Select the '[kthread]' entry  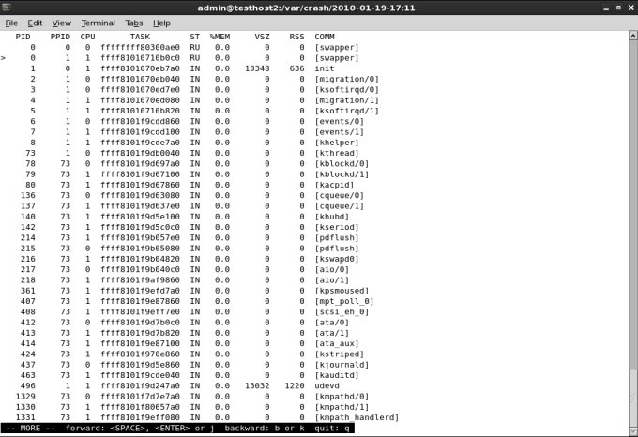[337, 153]
